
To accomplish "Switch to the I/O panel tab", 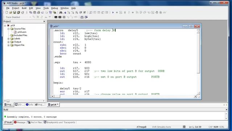I will [19, 105].
